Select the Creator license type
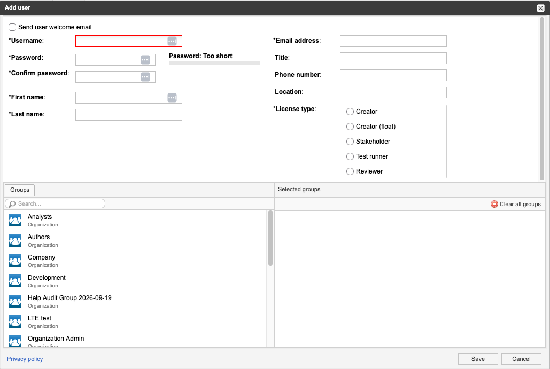 350,112
